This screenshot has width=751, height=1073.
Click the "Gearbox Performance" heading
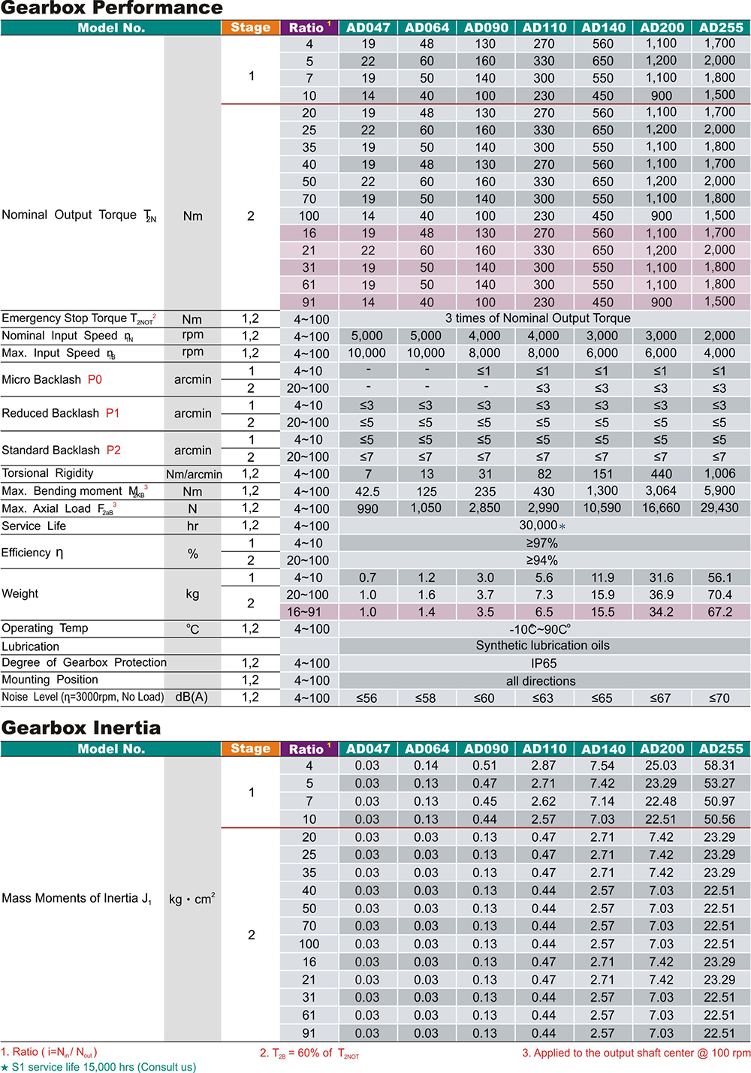tap(112, 8)
